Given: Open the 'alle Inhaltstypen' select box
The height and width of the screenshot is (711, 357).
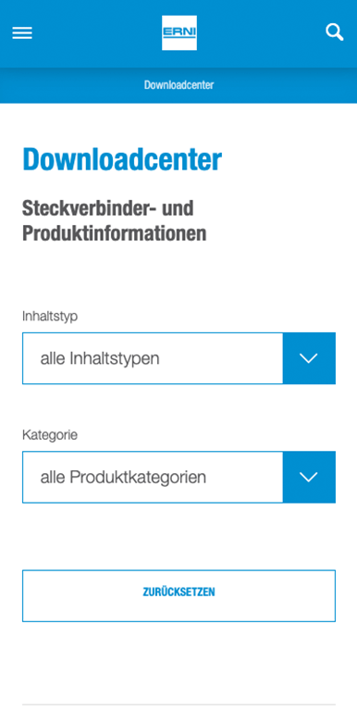Looking at the screenshot, I should pyautogui.click(x=178, y=358).
